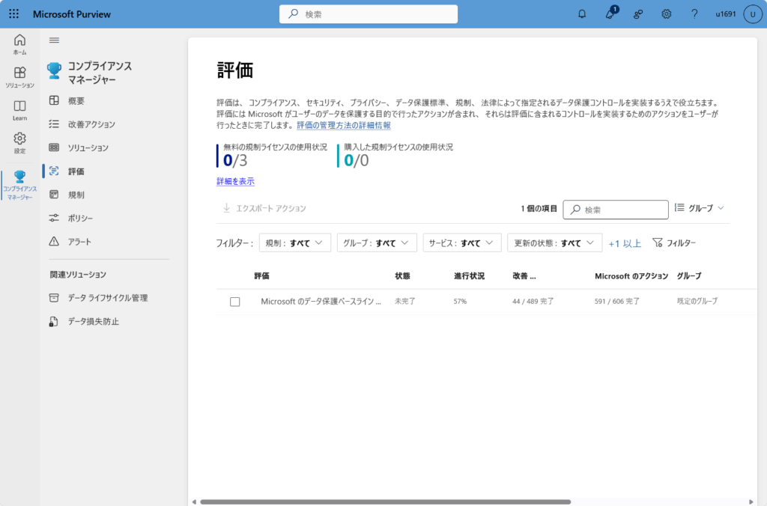Screen dimensions: 767x506
Task: Collapse the navigation hamburger menu
Action: click(x=54, y=40)
